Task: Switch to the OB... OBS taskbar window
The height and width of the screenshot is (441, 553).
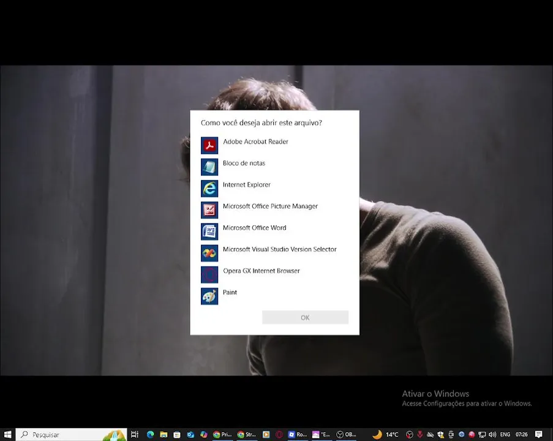Action: [346, 435]
